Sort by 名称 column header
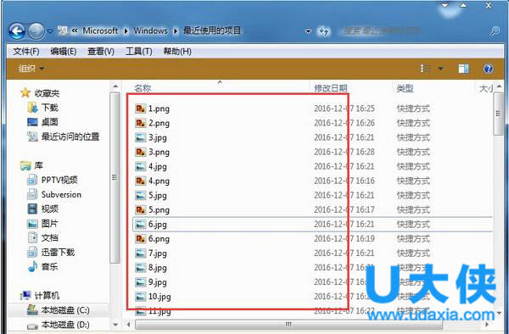The image size is (509, 334). point(143,88)
